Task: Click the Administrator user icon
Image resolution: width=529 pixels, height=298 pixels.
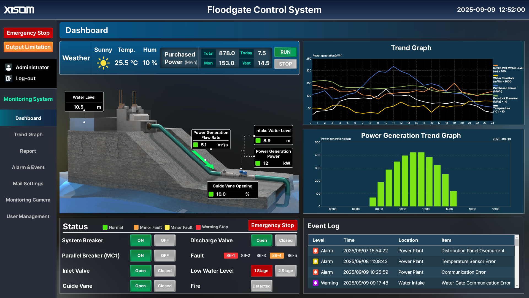Action: [x=9, y=68]
